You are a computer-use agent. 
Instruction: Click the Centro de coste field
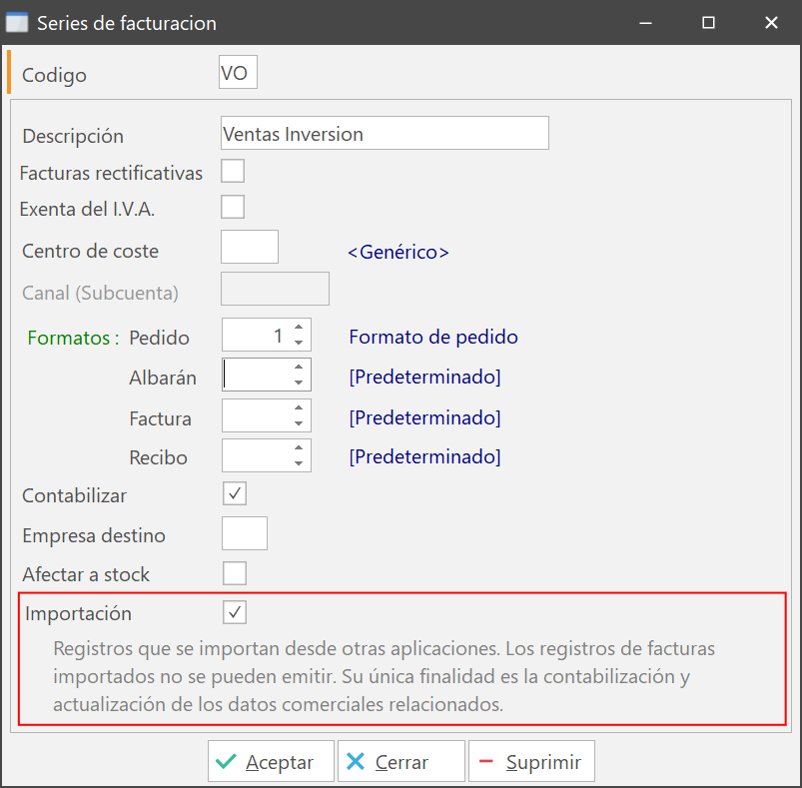click(249, 247)
